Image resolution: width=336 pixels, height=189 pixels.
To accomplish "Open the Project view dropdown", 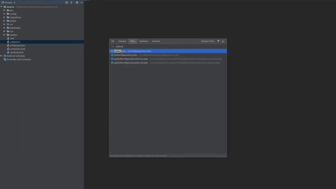I will 8,2.
